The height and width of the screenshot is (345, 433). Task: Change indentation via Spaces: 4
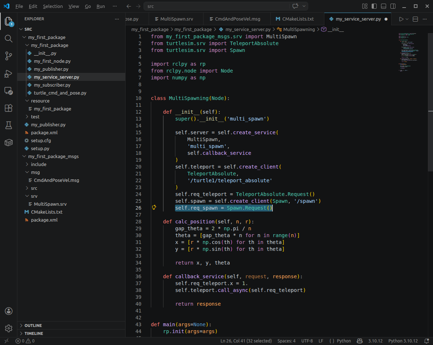(x=287, y=341)
